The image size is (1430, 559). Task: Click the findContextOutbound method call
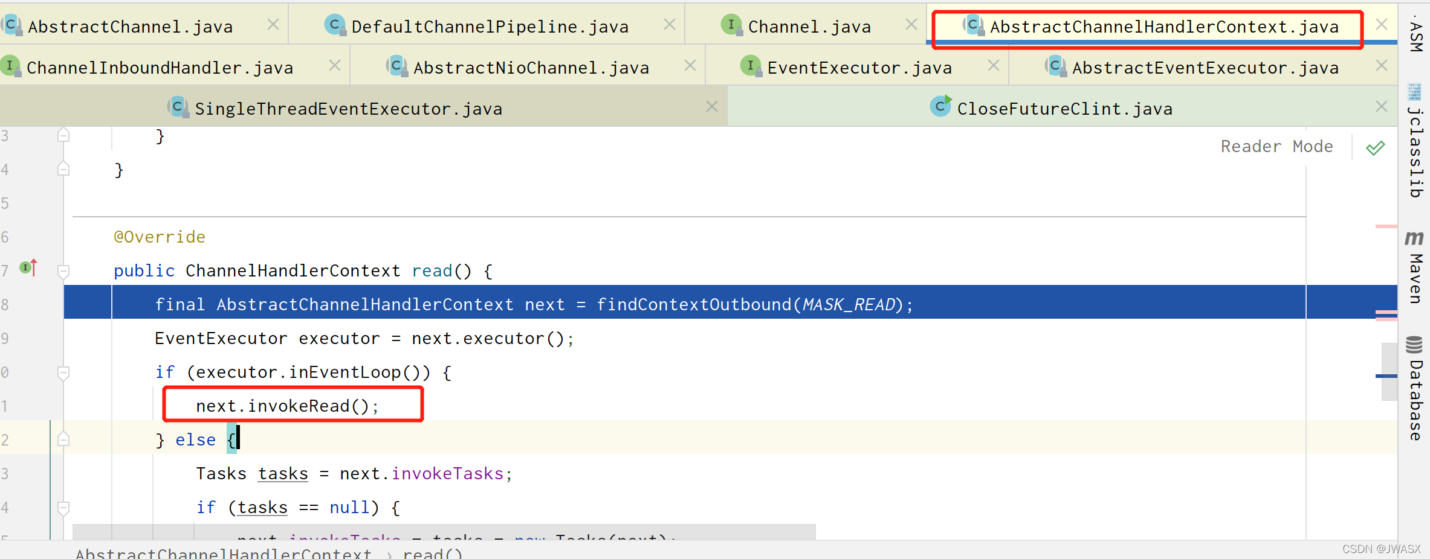click(693, 304)
